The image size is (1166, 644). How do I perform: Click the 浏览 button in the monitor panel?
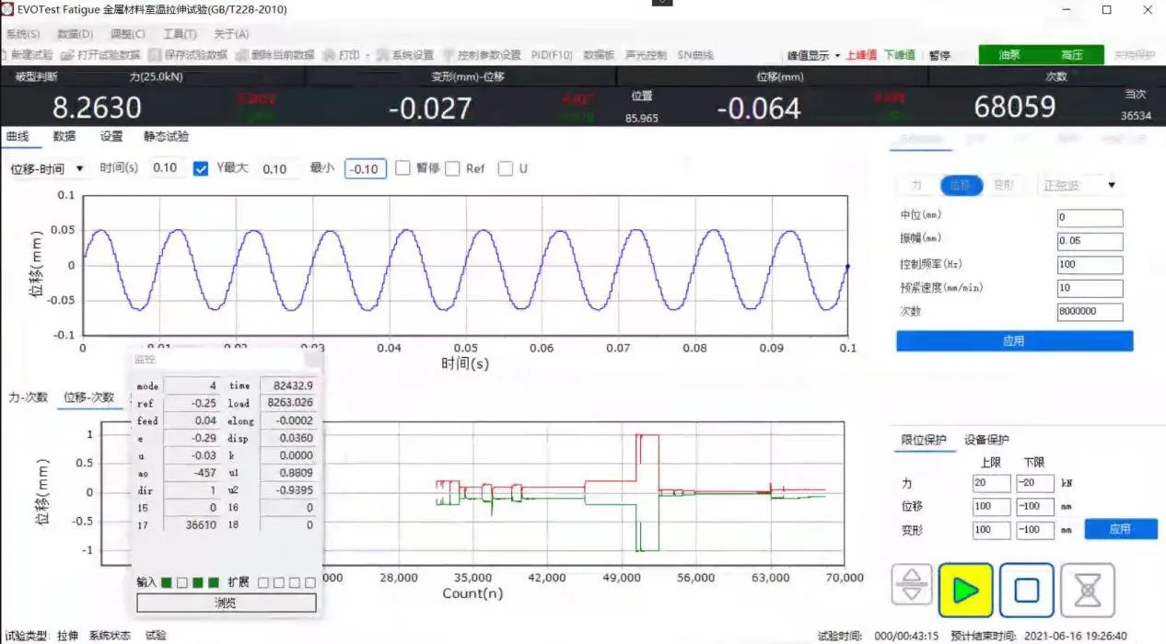[x=227, y=603]
